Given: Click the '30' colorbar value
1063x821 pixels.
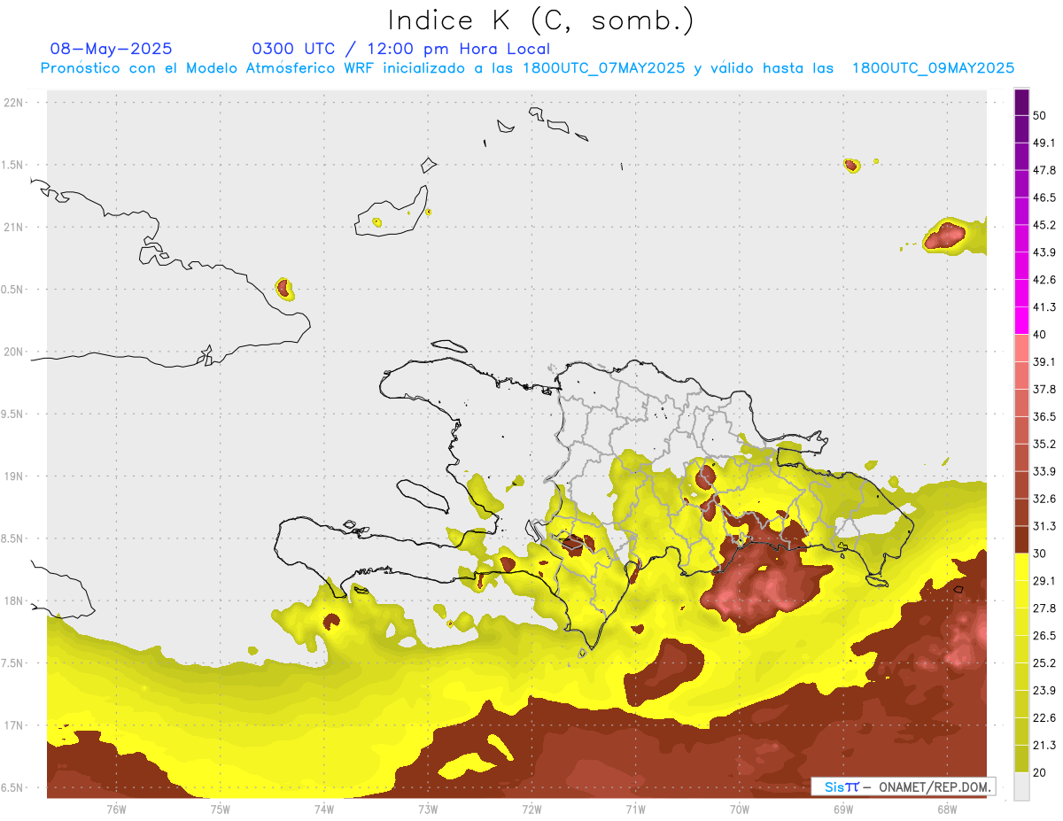Looking at the screenshot, I should point(1040,554).
